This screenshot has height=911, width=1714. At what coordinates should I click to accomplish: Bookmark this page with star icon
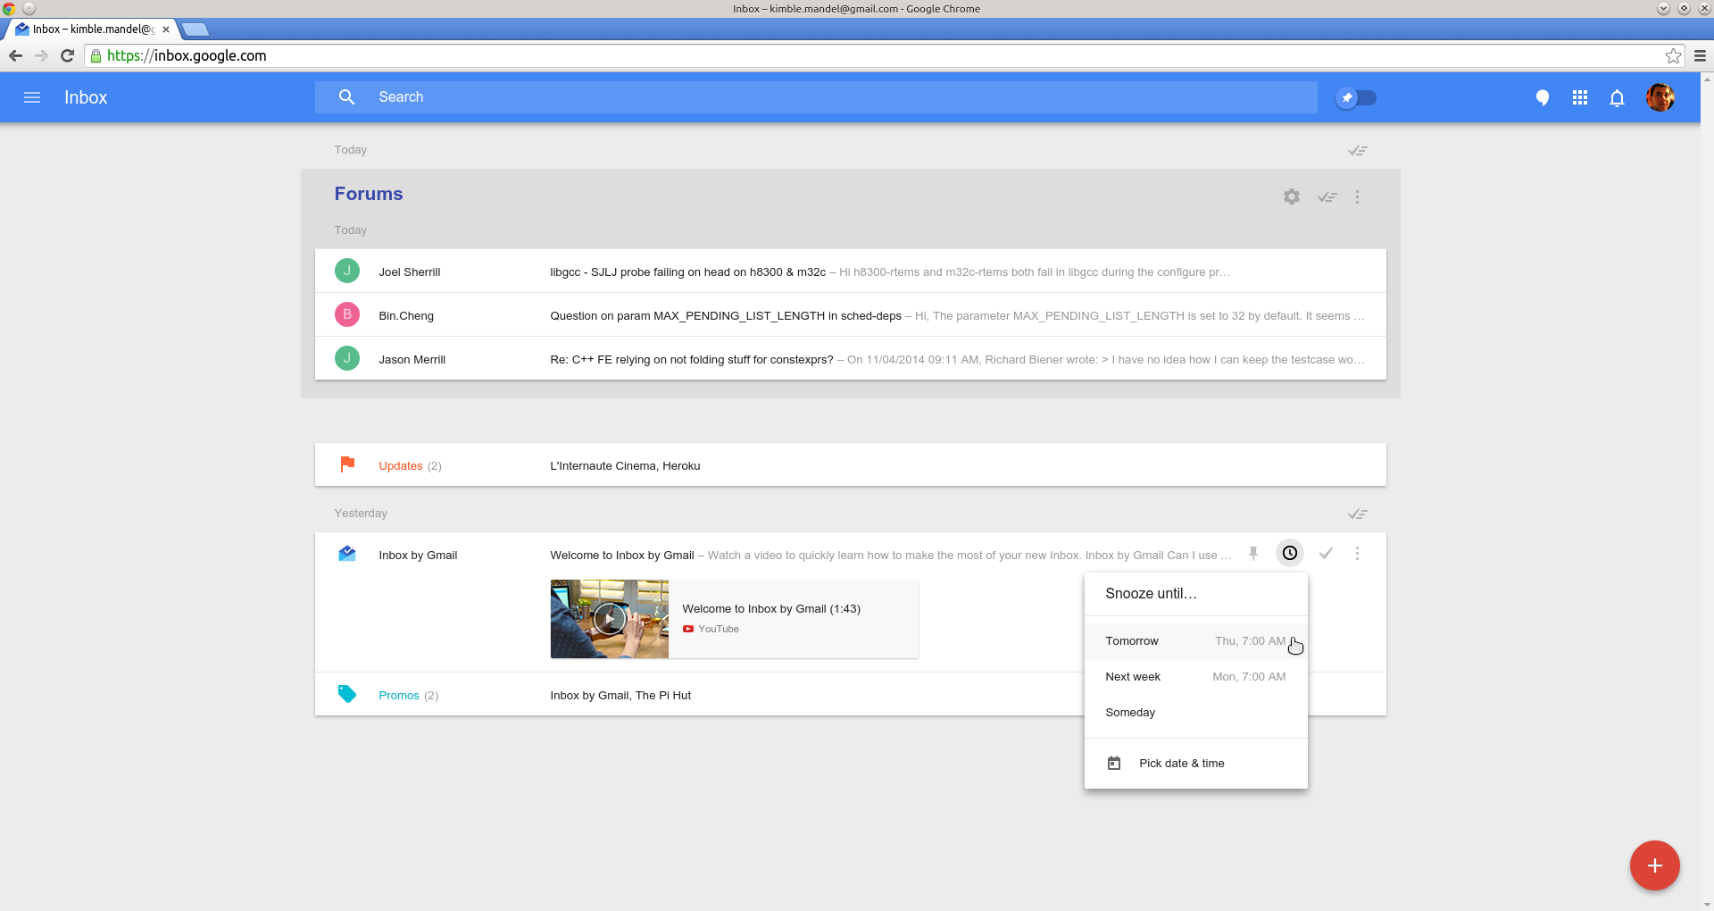coord(1673,55)
